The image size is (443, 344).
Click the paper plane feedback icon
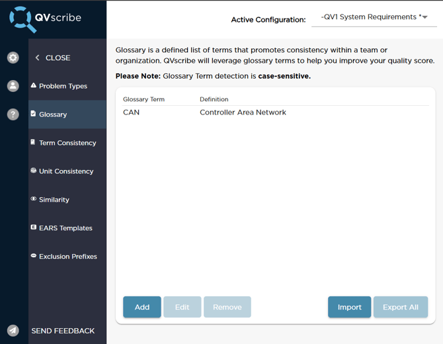click(13, 331)
